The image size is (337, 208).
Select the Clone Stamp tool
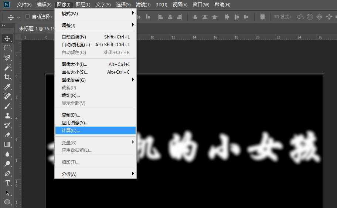point(7,115)
